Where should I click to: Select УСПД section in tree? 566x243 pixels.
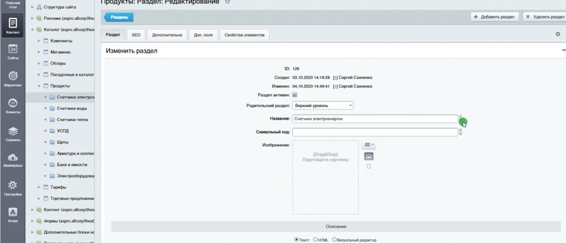point(63,131)
